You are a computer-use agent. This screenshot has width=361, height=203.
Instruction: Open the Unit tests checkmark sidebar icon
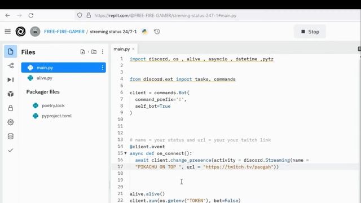pos(11,151)
